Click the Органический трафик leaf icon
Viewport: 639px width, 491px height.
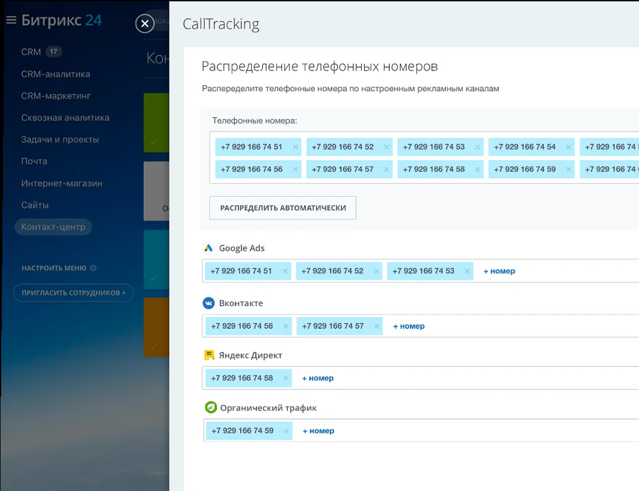click(x=211, y=407)
